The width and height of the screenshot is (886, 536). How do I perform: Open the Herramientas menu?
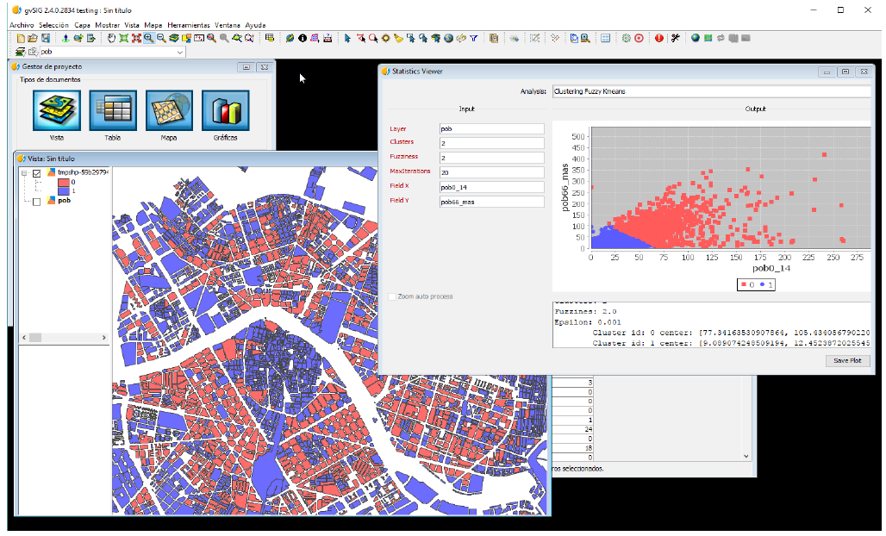(188, 25)
